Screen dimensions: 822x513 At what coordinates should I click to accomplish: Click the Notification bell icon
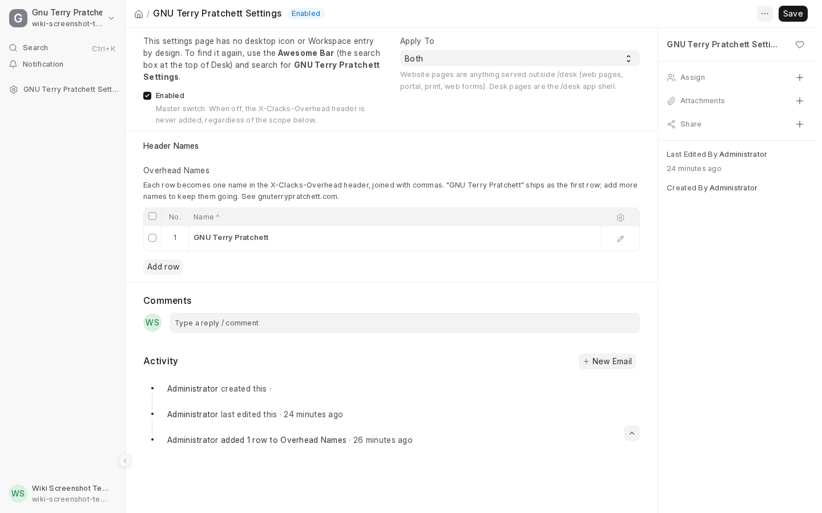[x=13, y=64]
